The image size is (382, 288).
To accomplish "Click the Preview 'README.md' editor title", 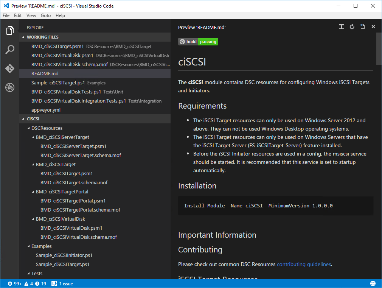I will 202,27.
